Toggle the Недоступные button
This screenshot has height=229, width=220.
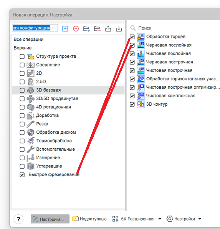click(x=89, y=219)
